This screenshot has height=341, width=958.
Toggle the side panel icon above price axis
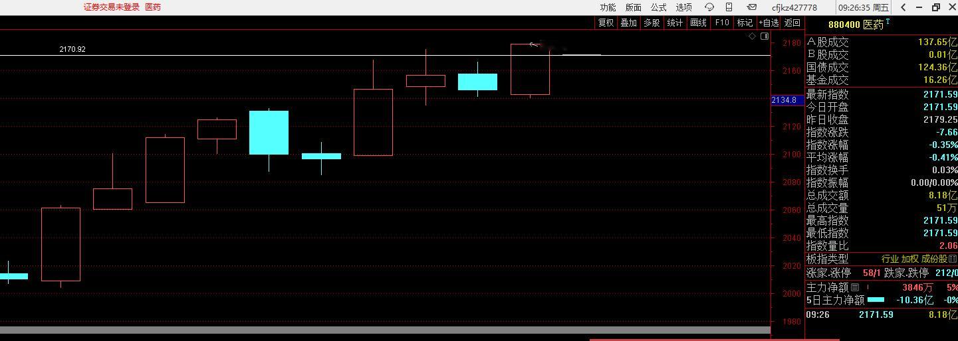[x=765, y=36]
